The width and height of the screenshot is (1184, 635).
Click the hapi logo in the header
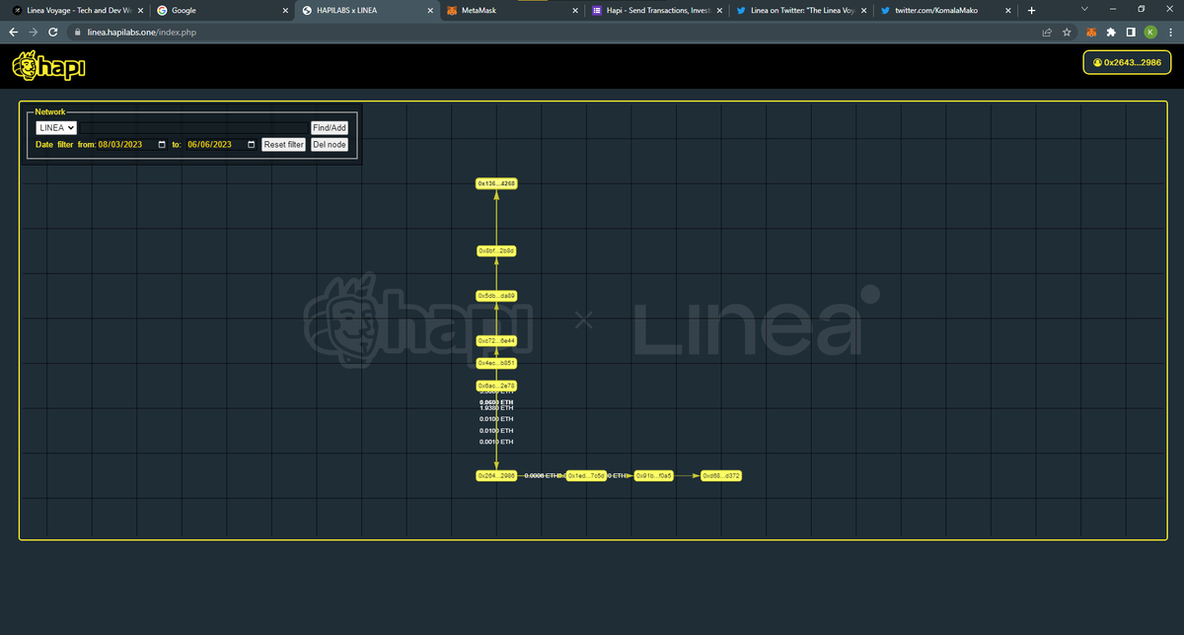(x=50, y=66)
